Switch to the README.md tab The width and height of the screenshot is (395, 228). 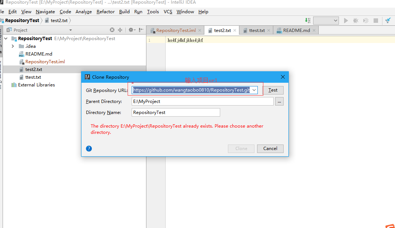[297, 31]
